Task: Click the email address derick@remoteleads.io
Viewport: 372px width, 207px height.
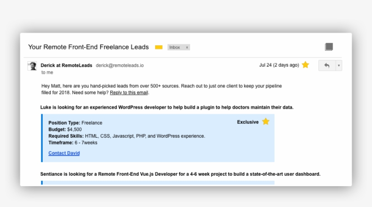Action: pyautogui.click(x=120, y=65)
